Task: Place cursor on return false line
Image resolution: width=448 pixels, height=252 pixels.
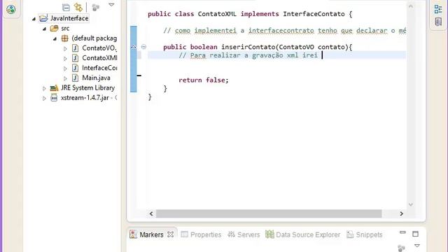Action: pos(204,80)
